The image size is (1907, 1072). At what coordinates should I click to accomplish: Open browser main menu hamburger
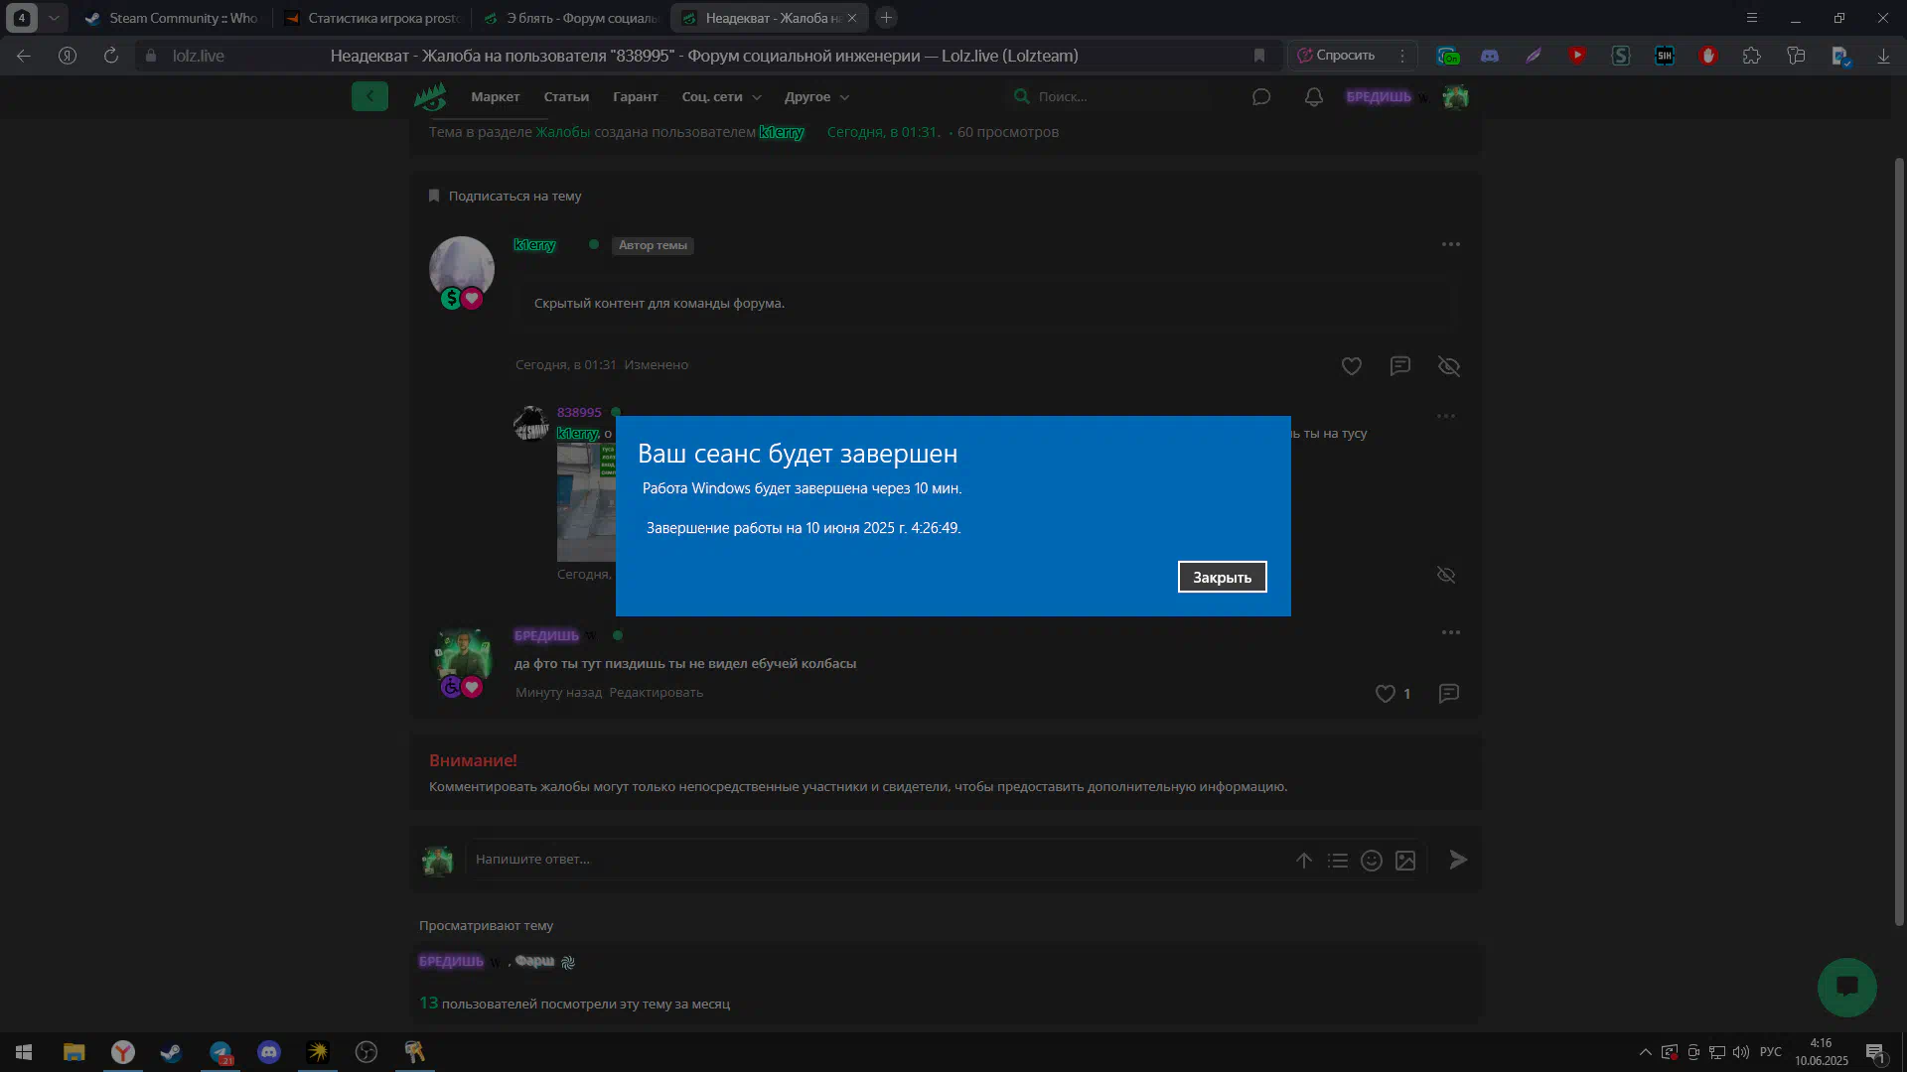1752,18
